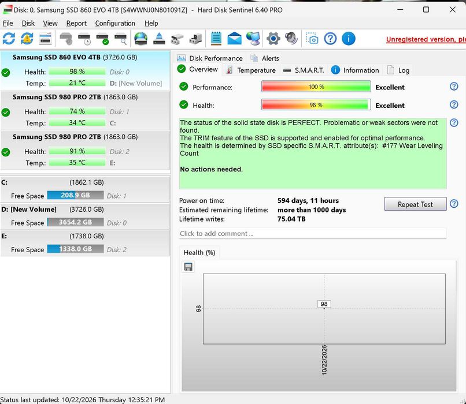Open the S.M.A.R.T. tab

(304, 70)
